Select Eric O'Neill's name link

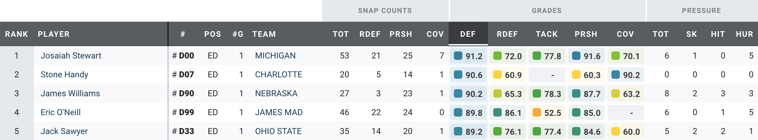coord(60,112)
